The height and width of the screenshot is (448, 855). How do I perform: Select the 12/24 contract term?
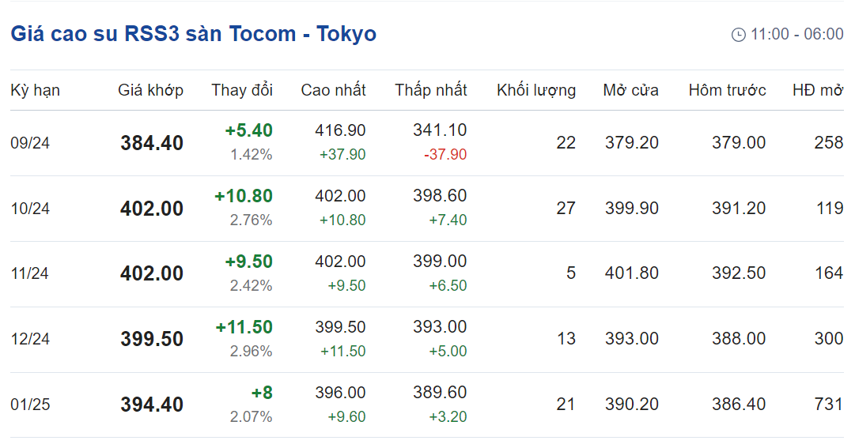(30, 339)
